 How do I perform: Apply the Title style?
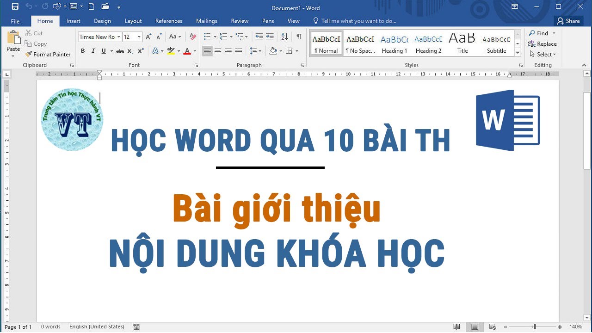tap(462, 43)
